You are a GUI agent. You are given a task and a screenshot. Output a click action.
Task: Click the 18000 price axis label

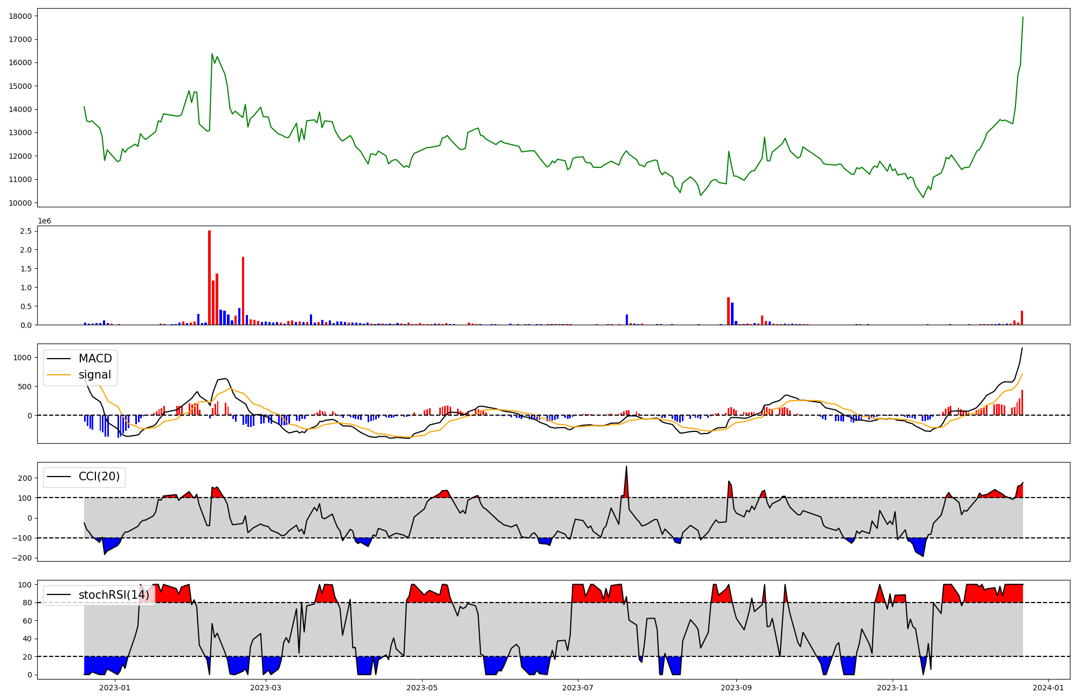click(20, 16)
